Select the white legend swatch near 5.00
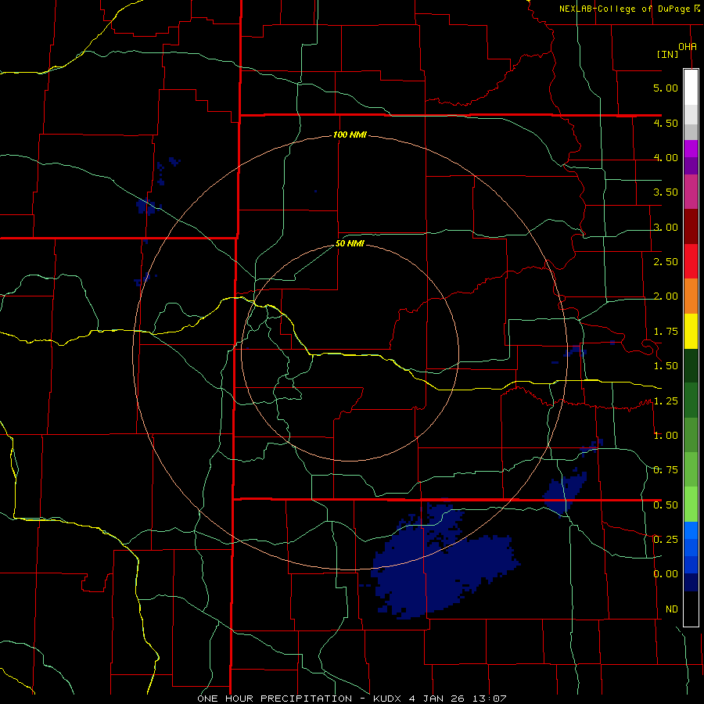Image resolution: width=704 pixels, height=704 pixels. click(691, 87)
